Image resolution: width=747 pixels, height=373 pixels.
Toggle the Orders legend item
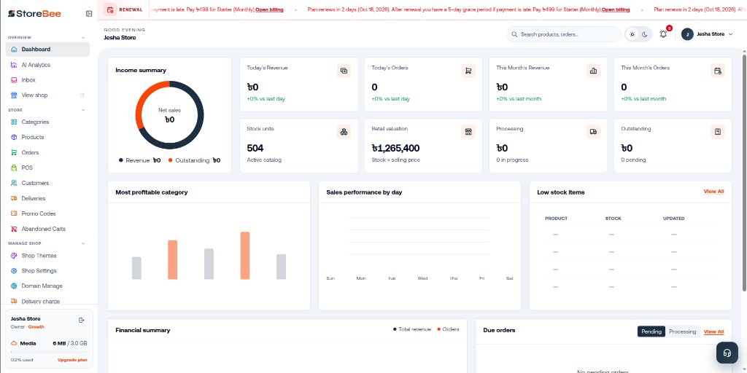[448, 329]
